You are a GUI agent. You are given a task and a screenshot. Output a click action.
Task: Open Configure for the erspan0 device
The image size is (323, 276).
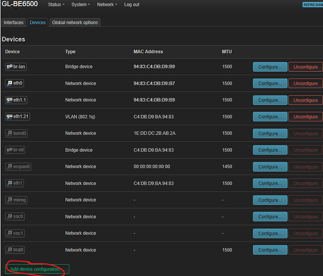click(270, 167)
